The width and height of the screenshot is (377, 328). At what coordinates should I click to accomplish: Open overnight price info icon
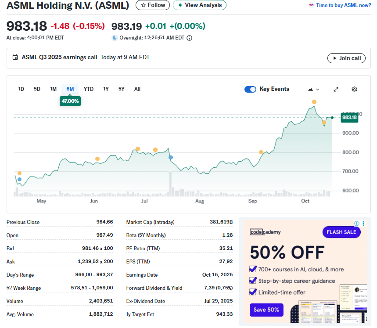(x=190, y=38)
